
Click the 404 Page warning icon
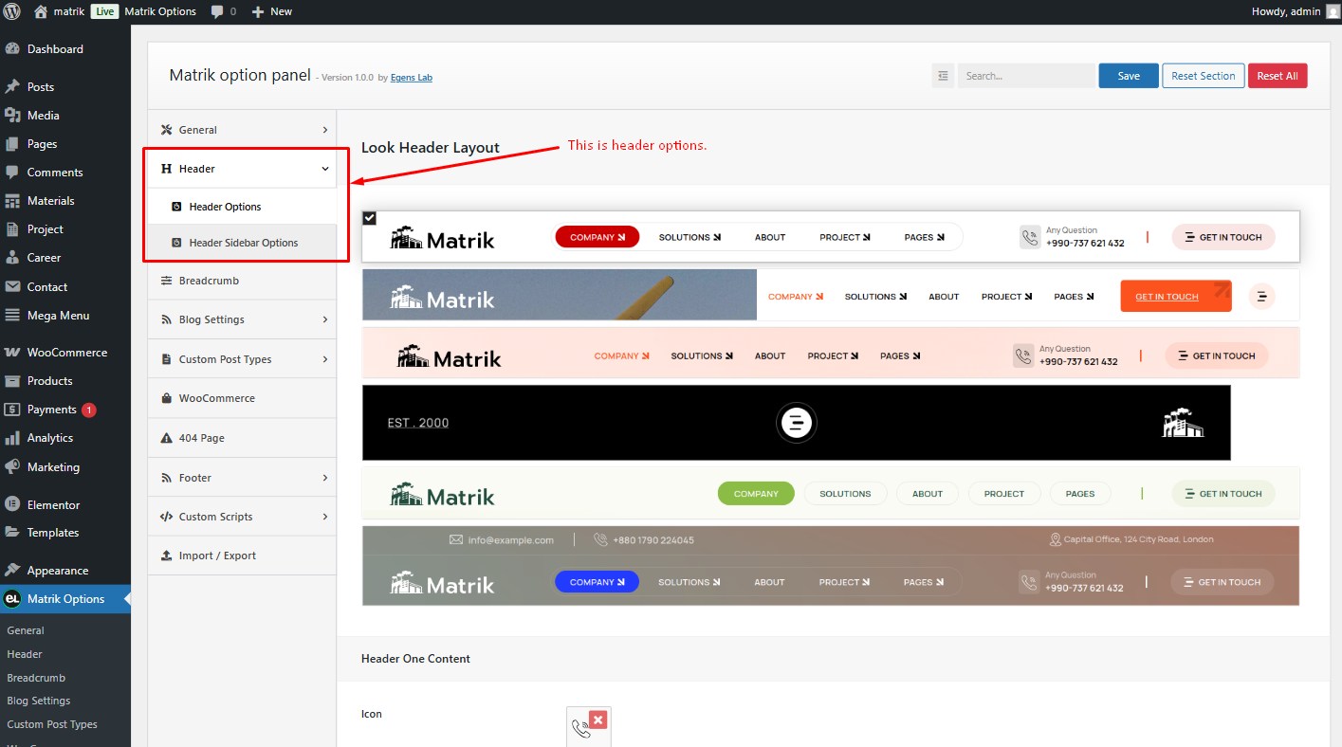pyautogui.click(x=167, y=438)
